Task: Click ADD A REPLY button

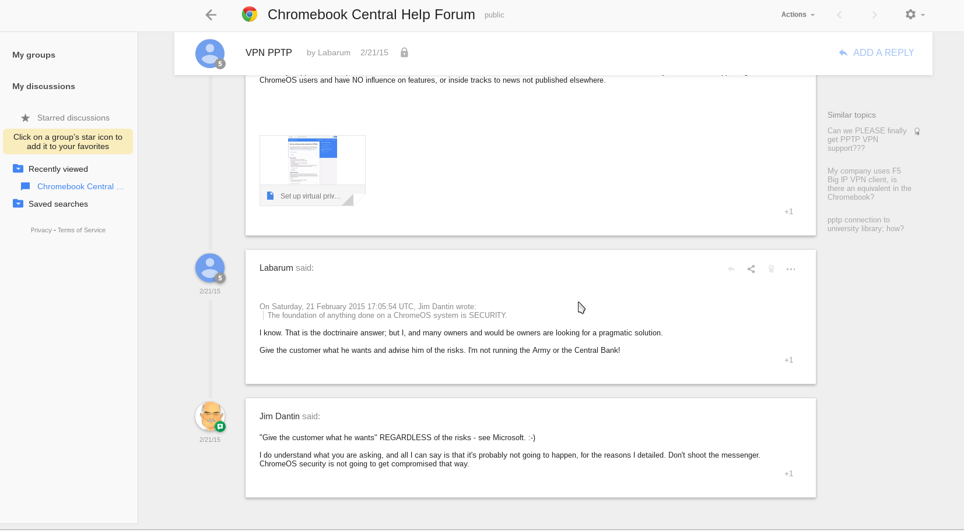Action: click(876, 52)
